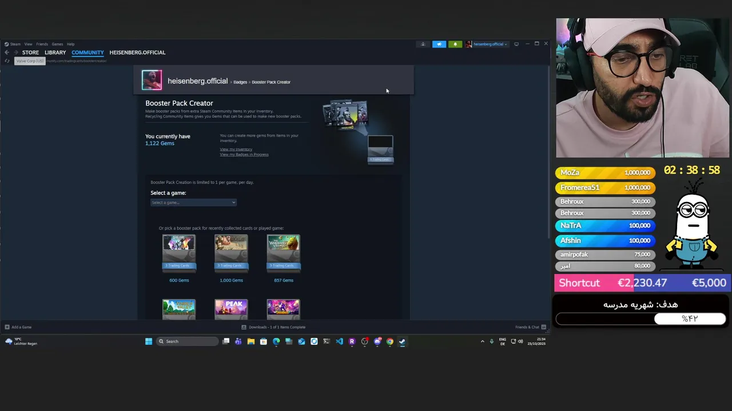Open the Help menu
Viewport: 732px width, 411px height.
[x=70, y=44]
